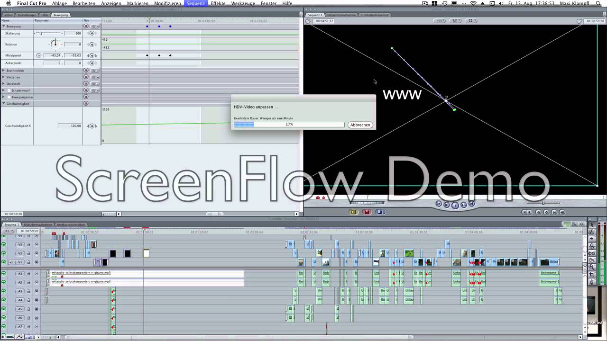This screenshot has height=341, width=607.
Task: Open the Sequenz menu
Action: point(195,3)
